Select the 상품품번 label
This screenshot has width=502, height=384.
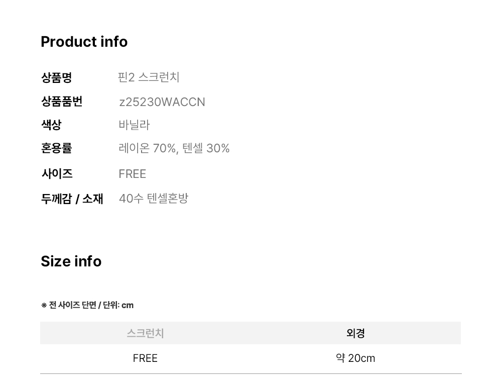[62, 102]
